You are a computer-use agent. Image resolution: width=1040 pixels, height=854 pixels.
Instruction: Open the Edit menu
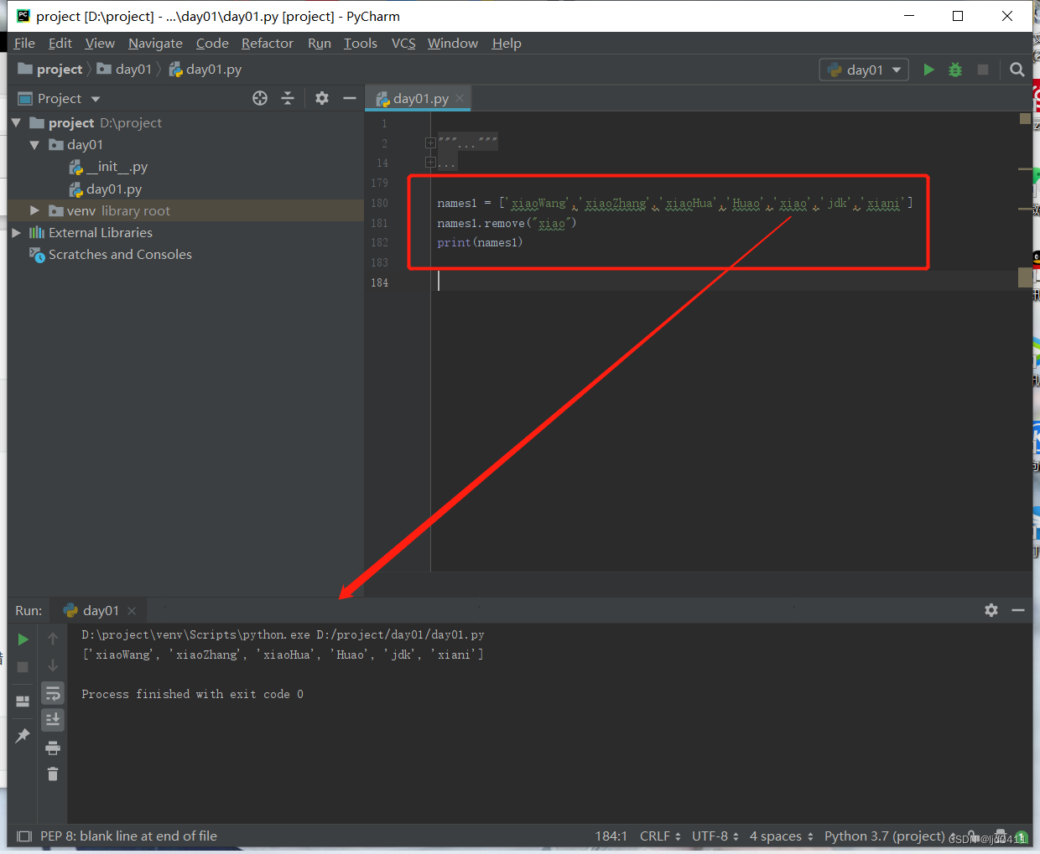pyautogui.click(x=60, y=43)
